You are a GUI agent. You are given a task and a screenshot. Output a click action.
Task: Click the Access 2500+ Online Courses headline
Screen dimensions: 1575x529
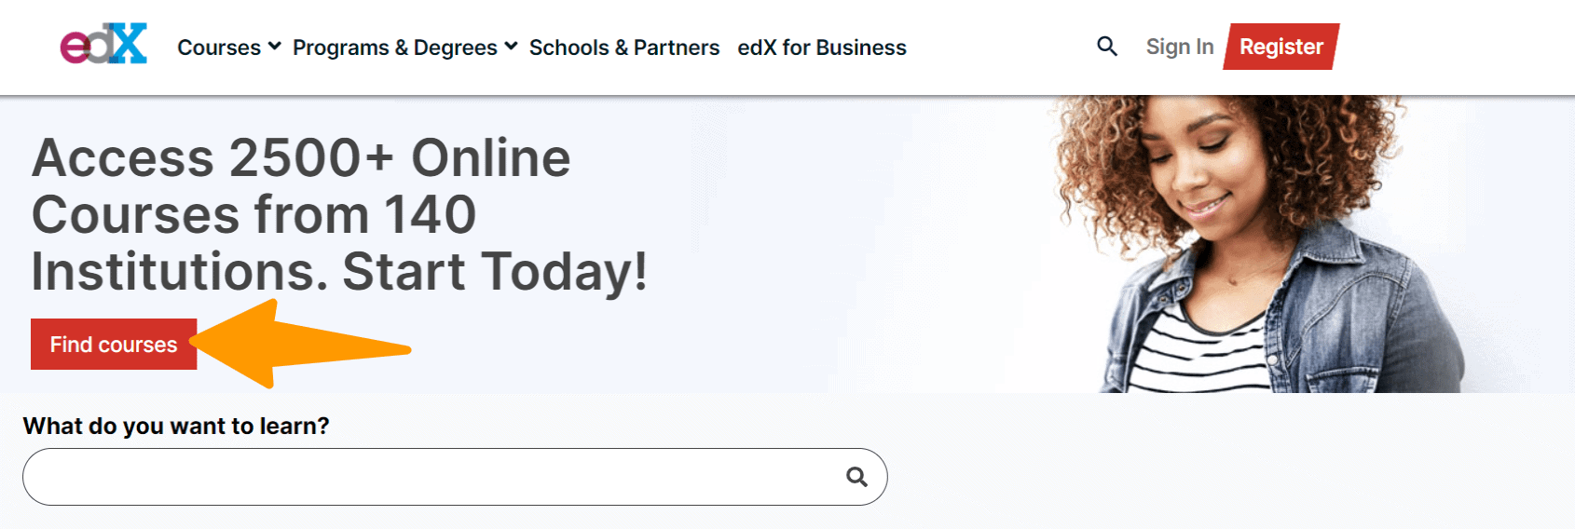click(339, 215)
